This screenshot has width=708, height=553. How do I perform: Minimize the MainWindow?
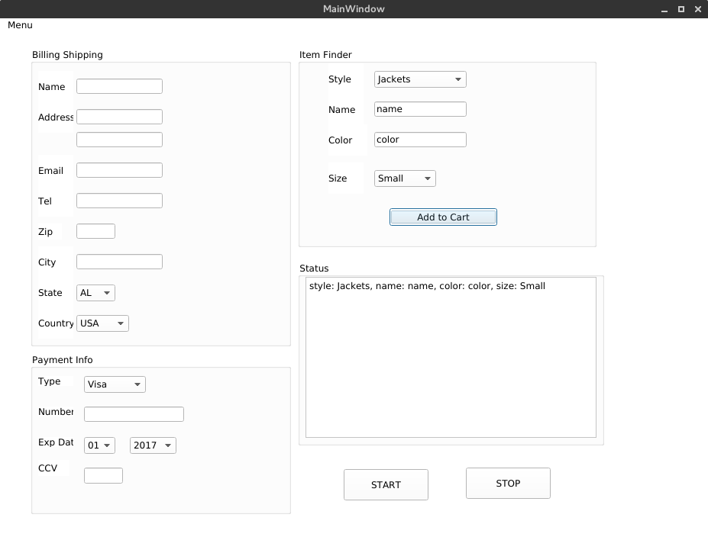pos(664,9)
